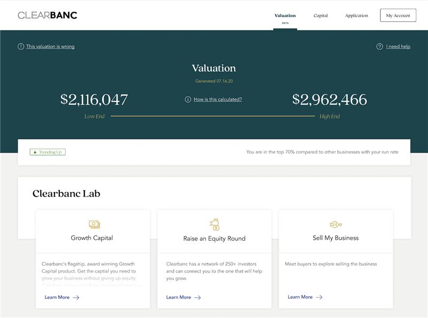Click the info icon next to "This valuation is wrong"
Screen dimensions: 428x318
(21, 47)
